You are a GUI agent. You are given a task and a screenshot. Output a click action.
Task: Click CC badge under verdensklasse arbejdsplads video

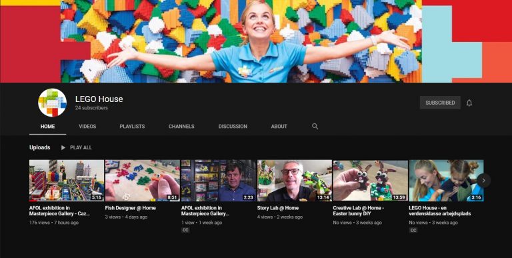pyautogui.click(x=413, y=230)
